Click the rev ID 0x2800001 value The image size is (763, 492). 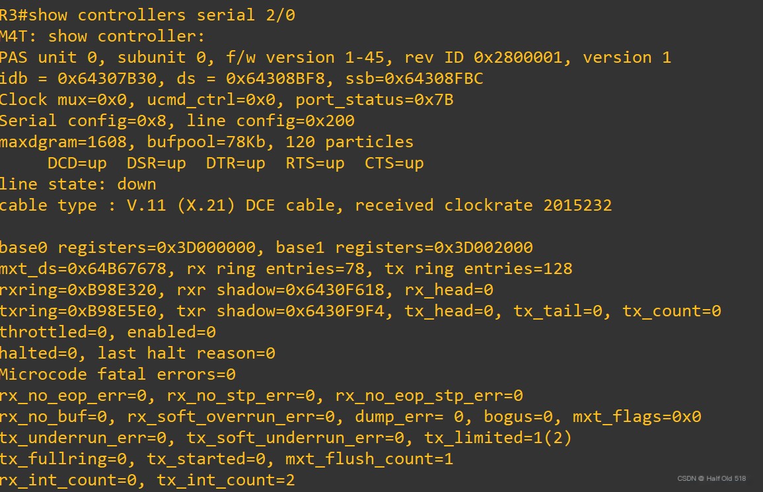click(484, 57)
